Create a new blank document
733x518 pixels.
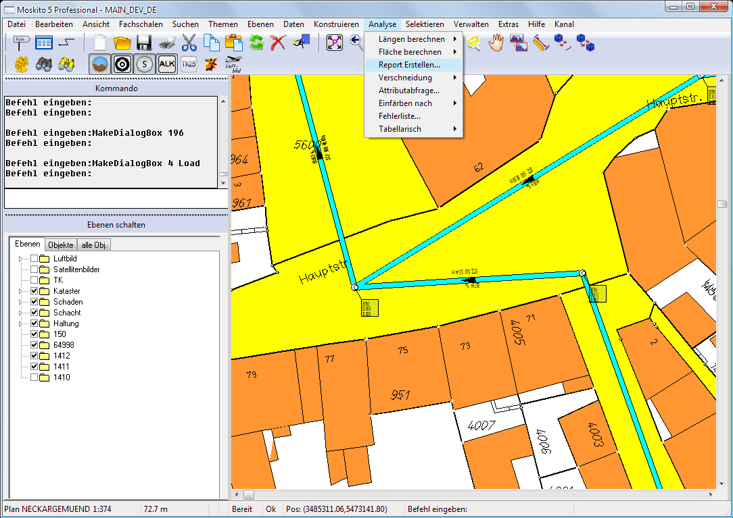pyautogui.click(x=99, y=43)
